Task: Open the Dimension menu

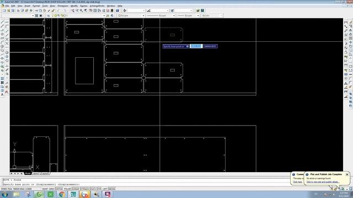Action: 63,6
